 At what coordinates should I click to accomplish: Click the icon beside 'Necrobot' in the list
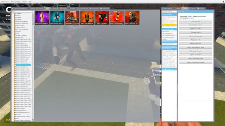pyautogui.click(x=15, y=31)
